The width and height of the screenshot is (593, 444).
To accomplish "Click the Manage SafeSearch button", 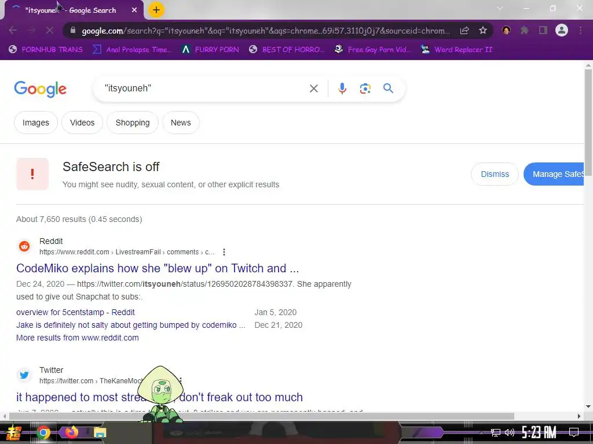I will pyautogui.click(x=554, y=174).
